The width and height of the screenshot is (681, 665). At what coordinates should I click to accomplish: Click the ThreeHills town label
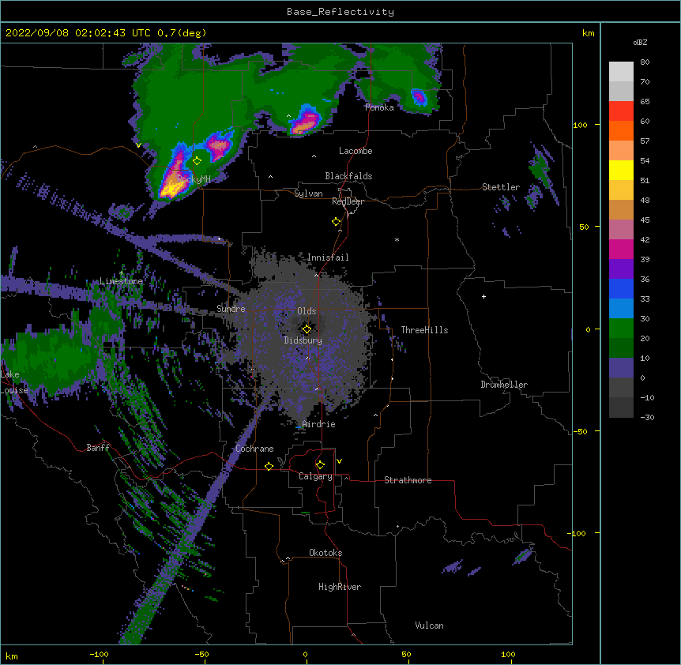(424, 330)
